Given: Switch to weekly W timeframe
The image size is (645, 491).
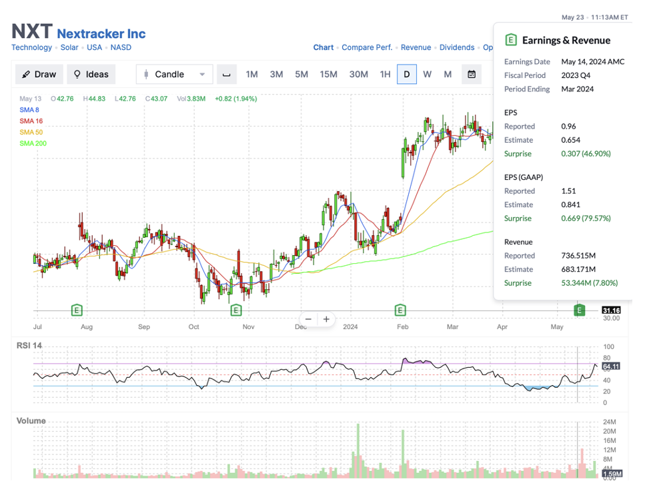Looking at the screenshot, I should pyautogui.click(x=428, y=75).
